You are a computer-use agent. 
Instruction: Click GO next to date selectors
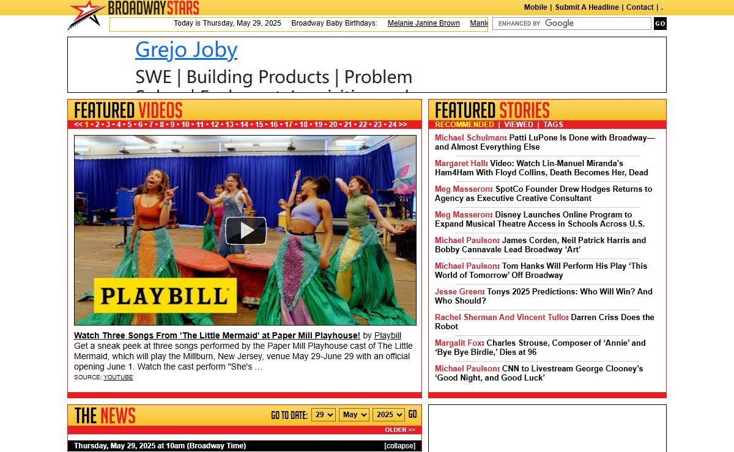pyautogui.click(x=413, y=414)
